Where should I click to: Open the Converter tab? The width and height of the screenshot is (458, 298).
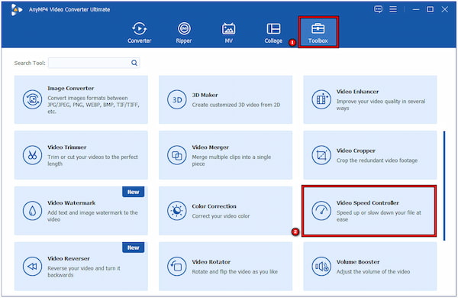pyautogui.click(x=140, y=33)
